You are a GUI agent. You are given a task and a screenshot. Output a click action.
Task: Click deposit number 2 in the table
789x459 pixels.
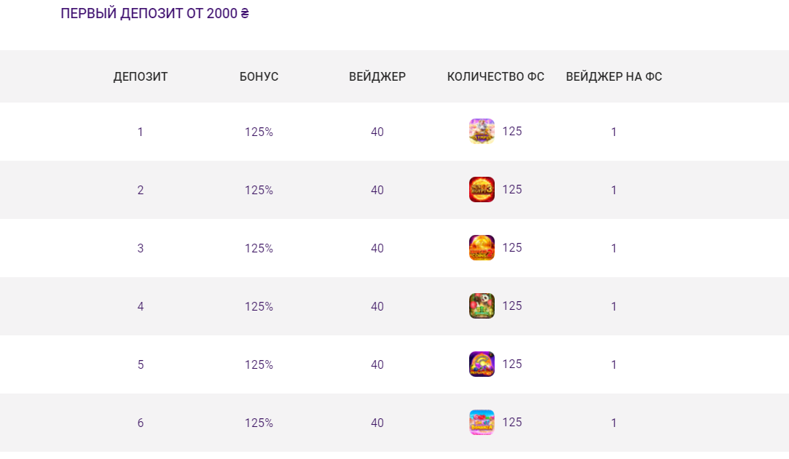(x=141, y=191)
